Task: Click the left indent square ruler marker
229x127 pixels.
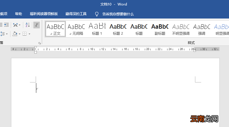Action: 35,52
